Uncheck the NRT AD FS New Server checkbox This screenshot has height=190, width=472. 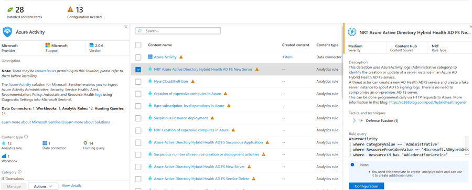(x=138, y=70)
